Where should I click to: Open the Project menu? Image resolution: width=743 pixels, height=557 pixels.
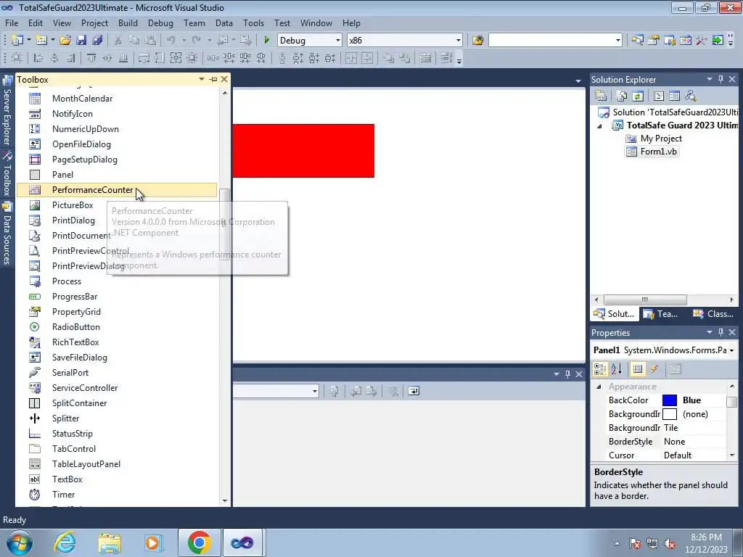tap(94, 22)
